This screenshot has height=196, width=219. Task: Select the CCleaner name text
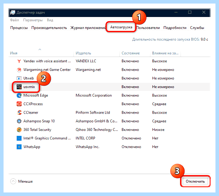(31, 113)
